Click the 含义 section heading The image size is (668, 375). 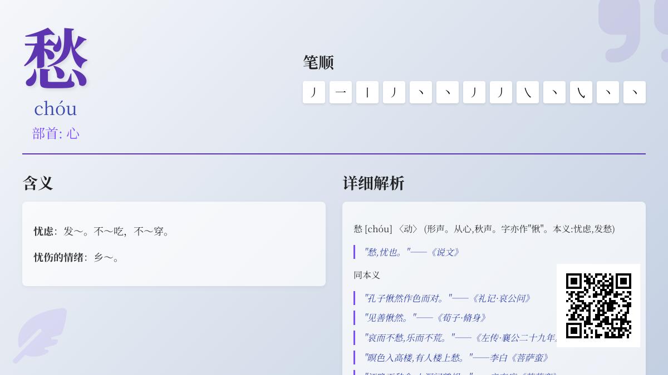[x=38, y=183]
